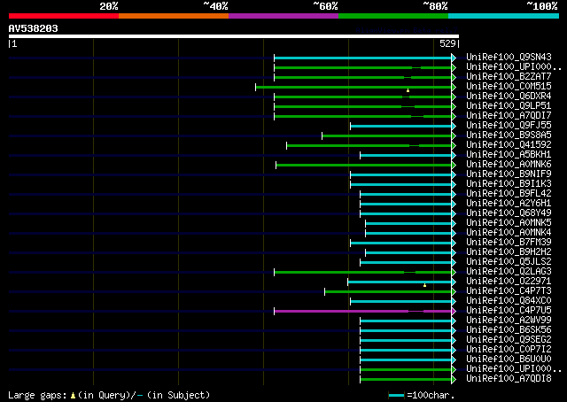Click the cyan alignment bar for O22971
The image size is (567, 402).
tap(400, 282)
